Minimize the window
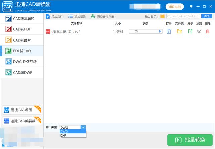 pos(198,7)
